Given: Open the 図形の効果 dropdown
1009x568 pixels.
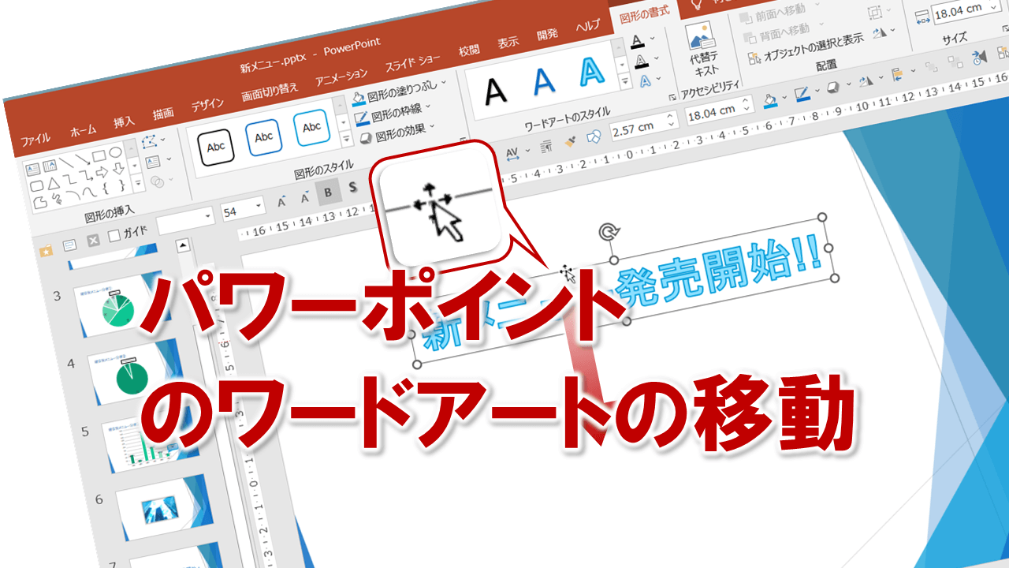Looking at the screenshot, I should (397, 132).
